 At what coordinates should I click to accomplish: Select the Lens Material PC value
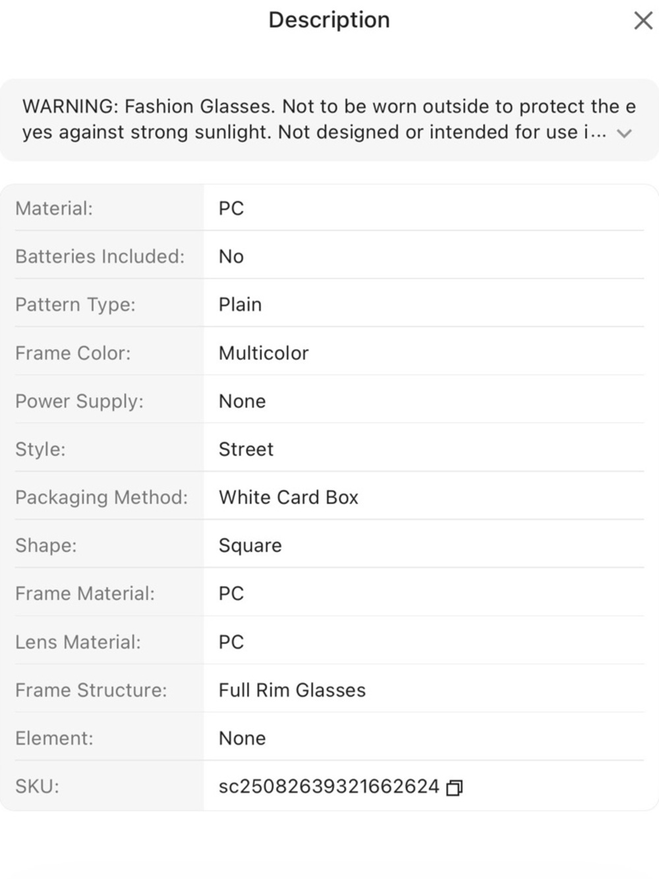[231, 642]
